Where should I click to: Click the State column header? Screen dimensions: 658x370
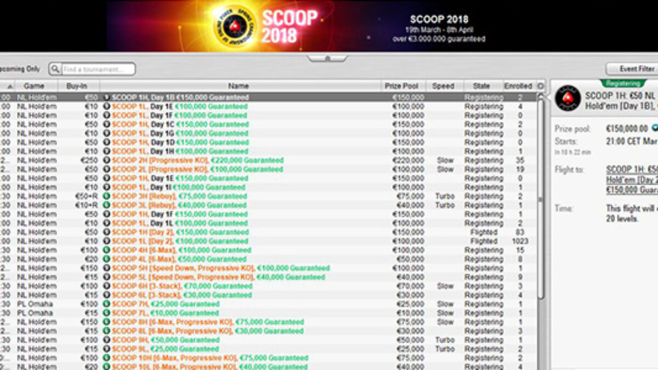point(481,86)
